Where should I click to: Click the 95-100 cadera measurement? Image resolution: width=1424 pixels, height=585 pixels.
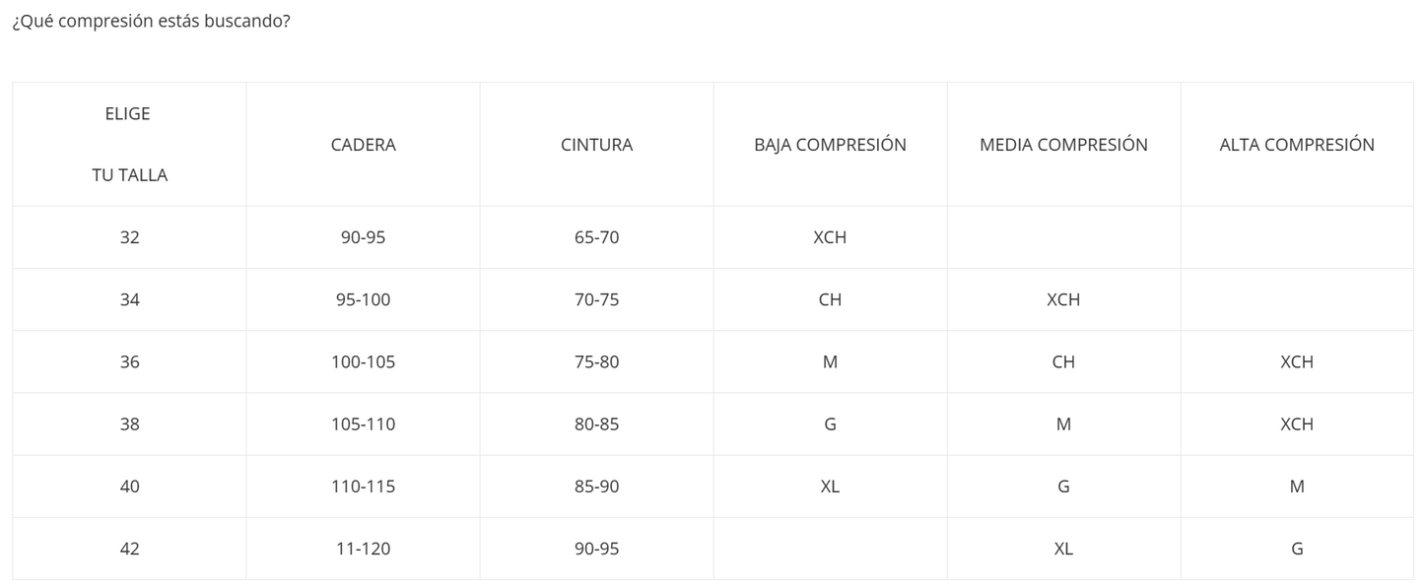(x=363, y=299)
